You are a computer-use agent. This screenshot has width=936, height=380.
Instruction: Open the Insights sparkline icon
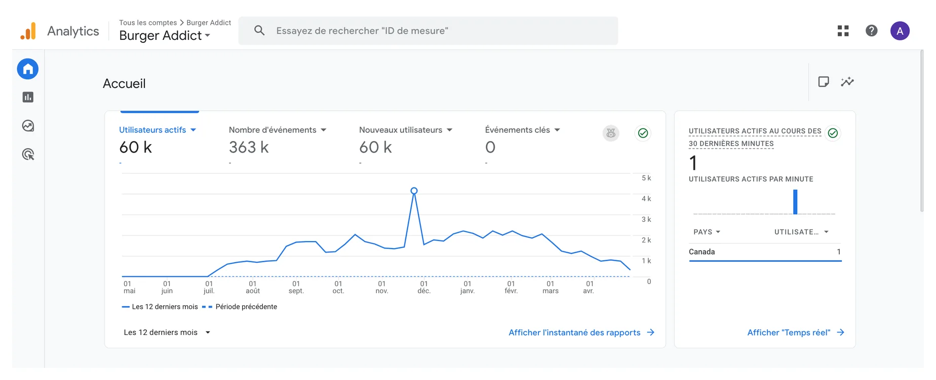tap(847, 82)
